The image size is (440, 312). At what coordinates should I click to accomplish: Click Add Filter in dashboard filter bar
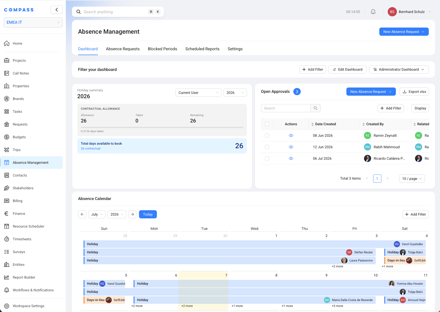coord(312,69)
